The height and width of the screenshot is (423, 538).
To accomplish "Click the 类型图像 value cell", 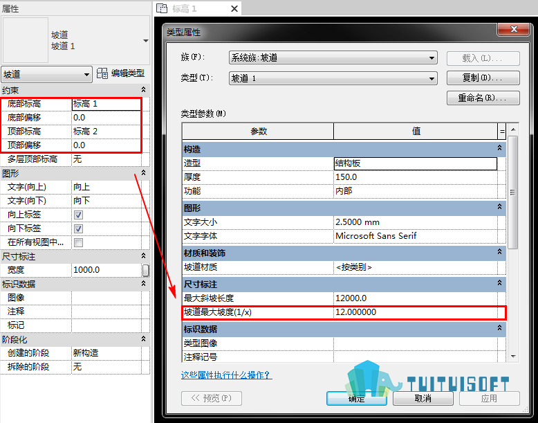I will click(415, 343).
